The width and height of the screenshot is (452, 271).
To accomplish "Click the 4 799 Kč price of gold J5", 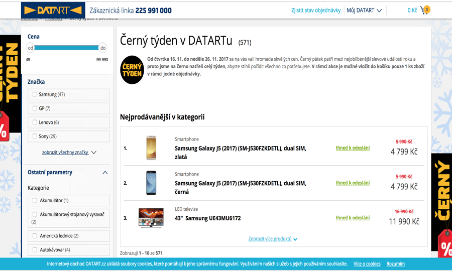I will pyautogui.click(x=404, y=152).
